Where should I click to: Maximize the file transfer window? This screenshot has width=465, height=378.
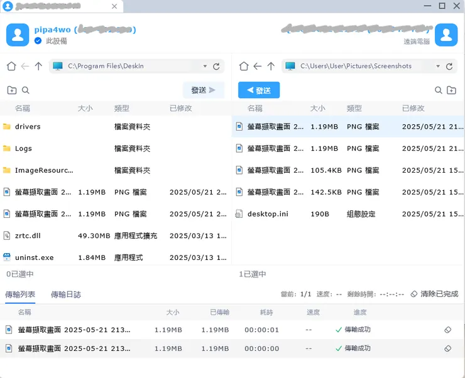(442, 6)
